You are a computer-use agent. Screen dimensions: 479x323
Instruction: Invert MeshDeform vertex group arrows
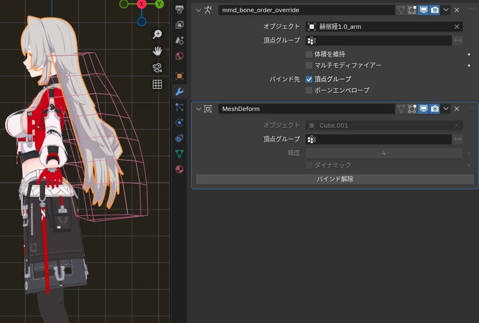(458, 139)
